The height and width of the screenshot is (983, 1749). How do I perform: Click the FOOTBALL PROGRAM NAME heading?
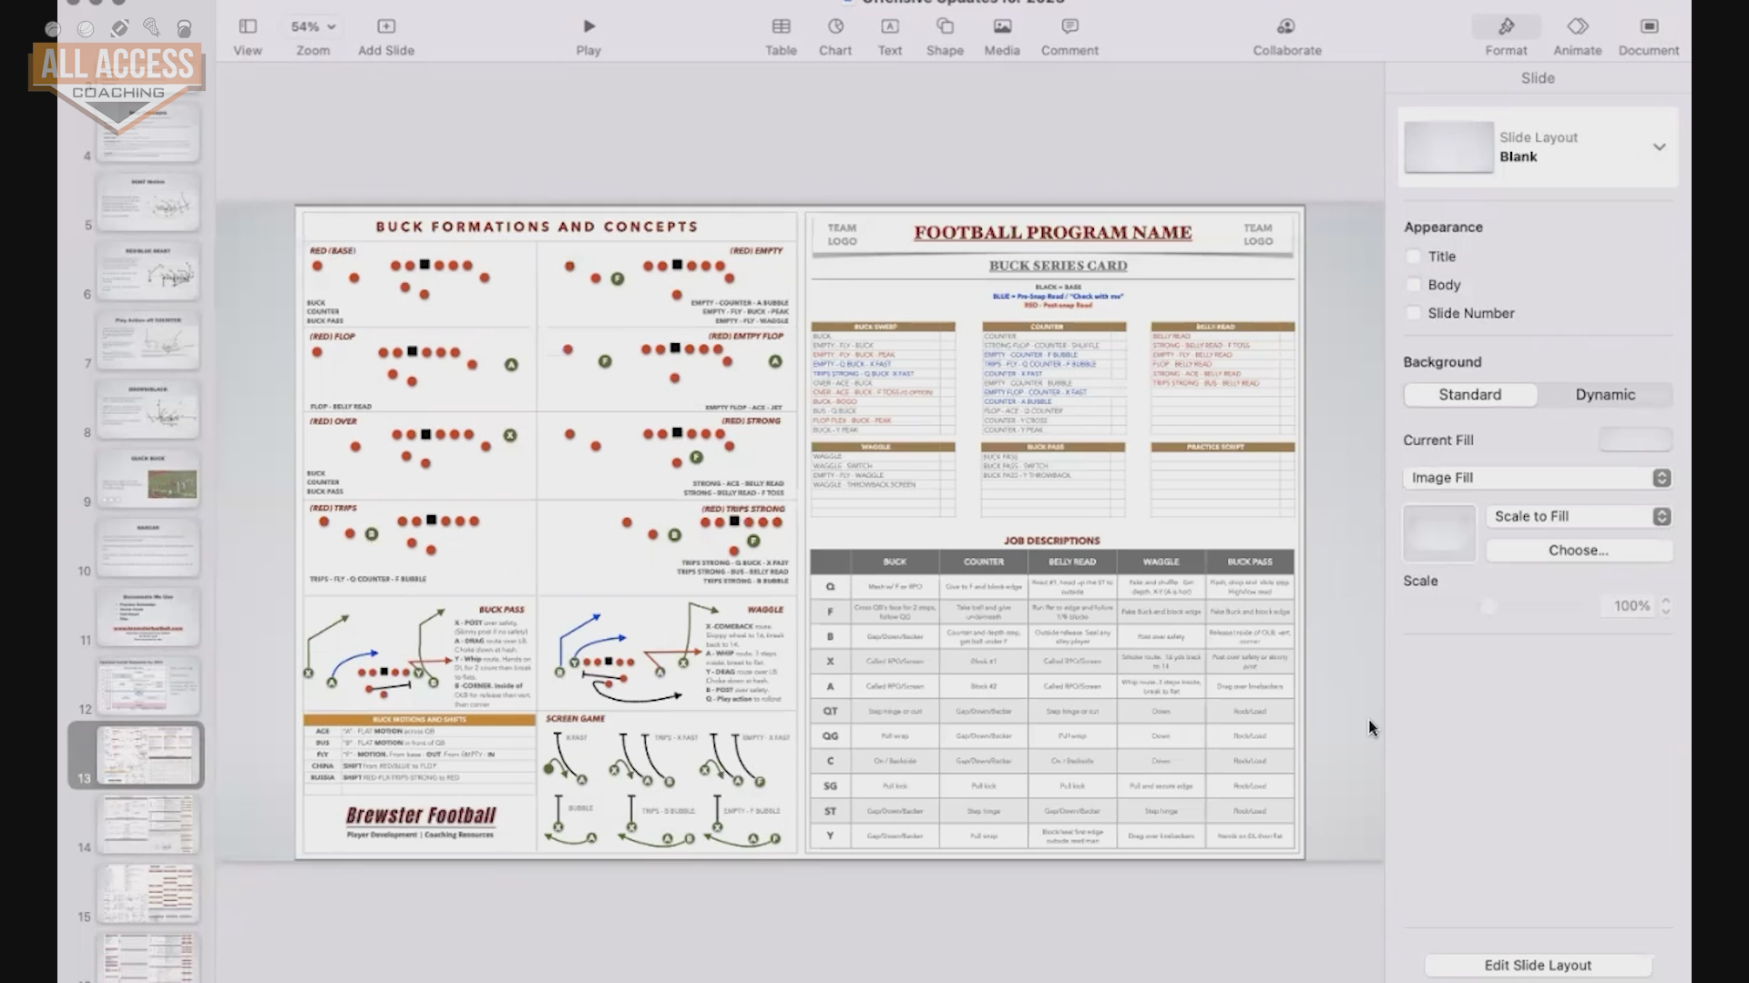coord(1053,233)
